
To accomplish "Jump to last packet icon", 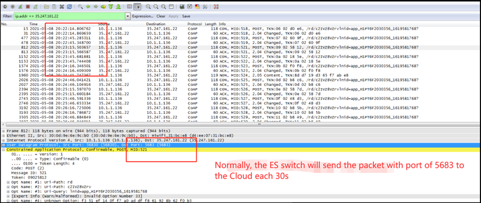I will [118, 7].
